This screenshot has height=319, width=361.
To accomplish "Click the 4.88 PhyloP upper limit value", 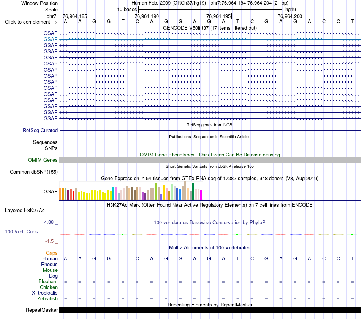I will 49,222.
